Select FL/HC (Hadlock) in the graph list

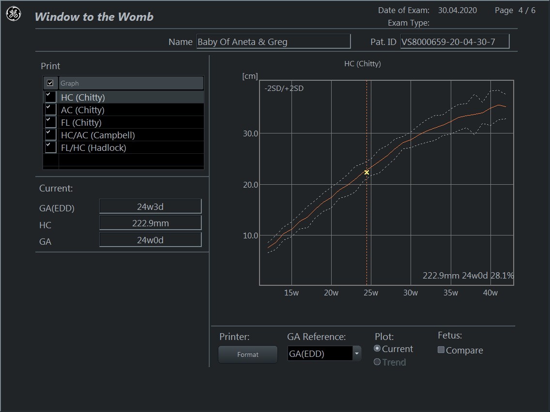(93, 147)
